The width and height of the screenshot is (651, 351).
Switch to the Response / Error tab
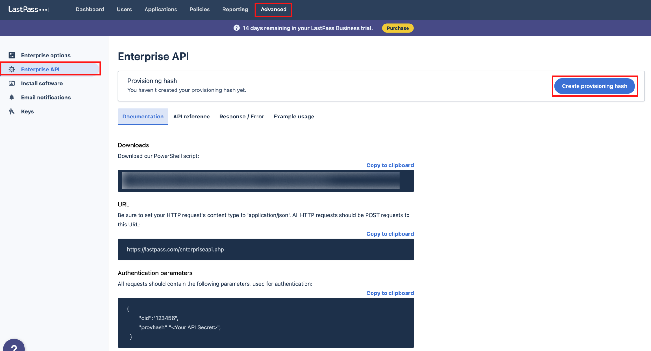point(242,117)
